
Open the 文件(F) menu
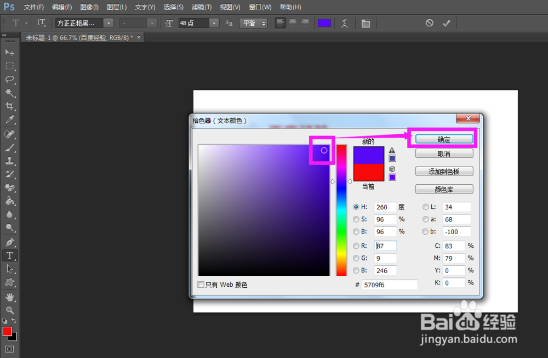click(33, 7)
